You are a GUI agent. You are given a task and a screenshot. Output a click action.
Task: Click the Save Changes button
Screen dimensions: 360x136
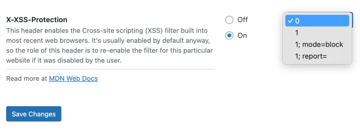[34, 114]
